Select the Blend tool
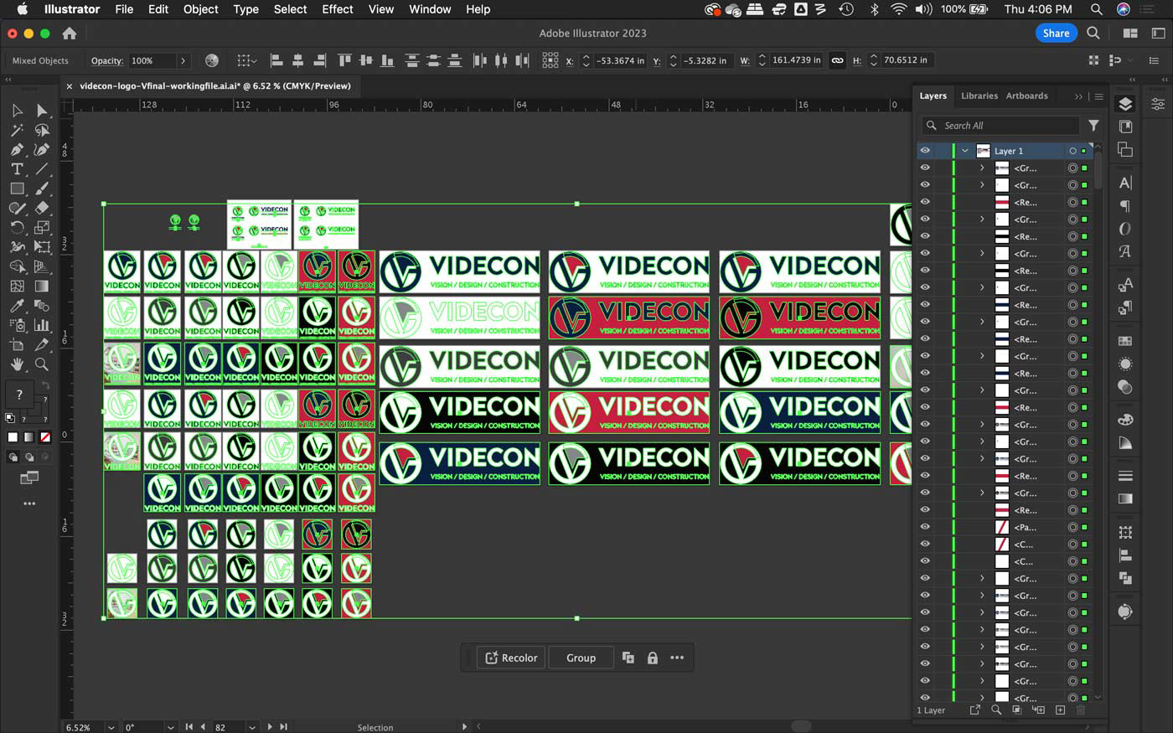Viewport: 1173px width, 733px height. [42, 306]
